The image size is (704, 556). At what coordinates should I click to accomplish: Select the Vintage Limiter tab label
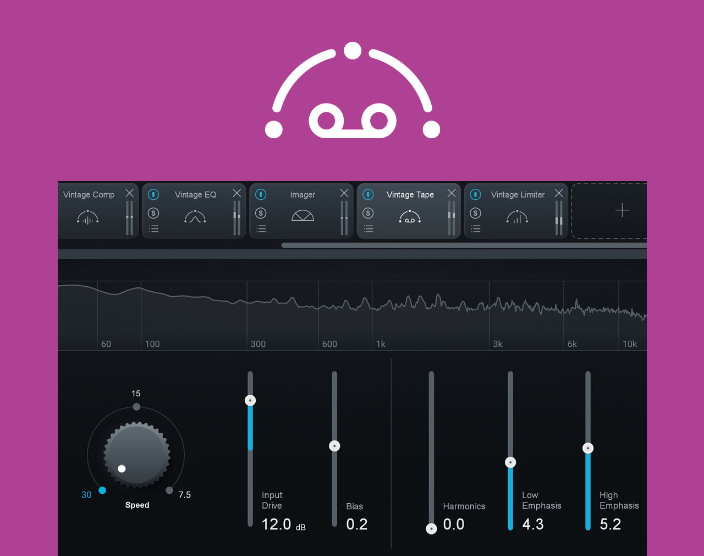(x=518, y=194)
